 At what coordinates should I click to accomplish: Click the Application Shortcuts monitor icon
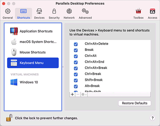pos(14,31)
